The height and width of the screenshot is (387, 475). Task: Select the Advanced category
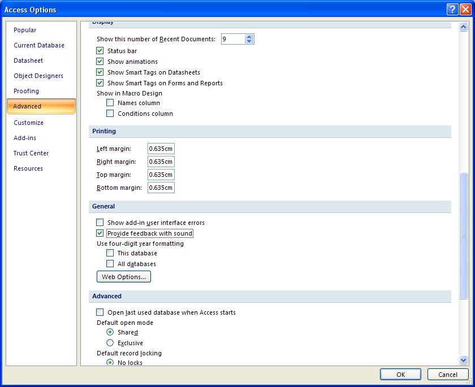coord(41,106)
